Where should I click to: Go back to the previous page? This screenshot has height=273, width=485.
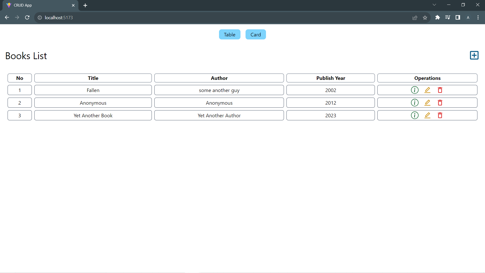click(7, 17)
